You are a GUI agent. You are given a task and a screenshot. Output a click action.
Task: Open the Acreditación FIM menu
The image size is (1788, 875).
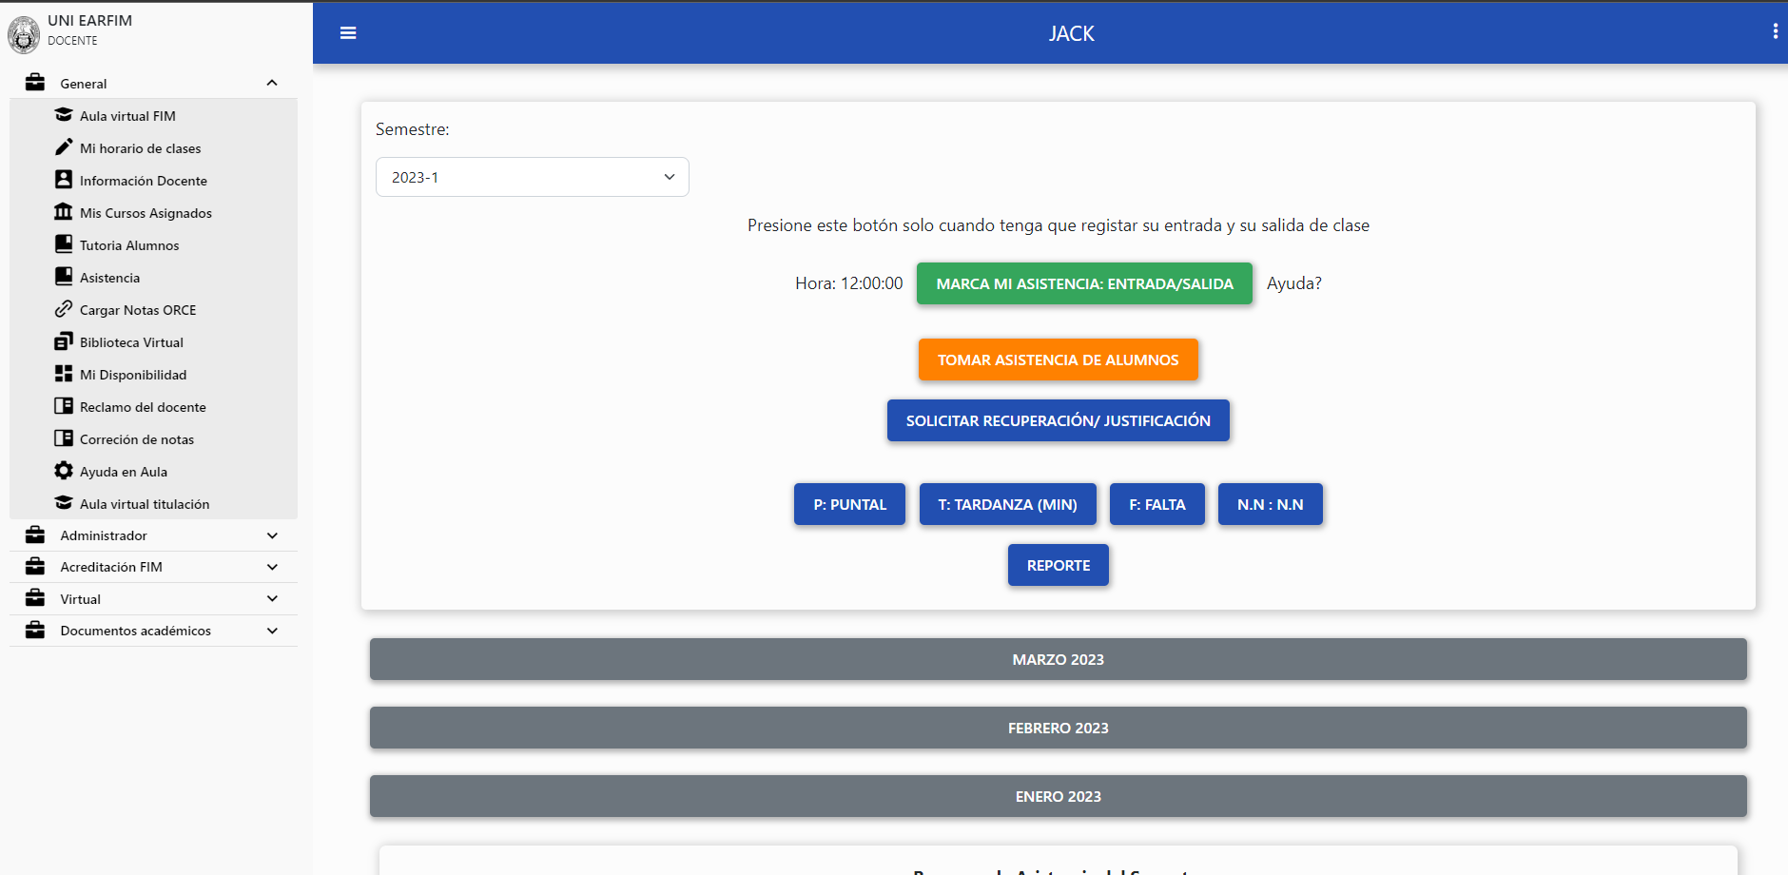[272, 566]
